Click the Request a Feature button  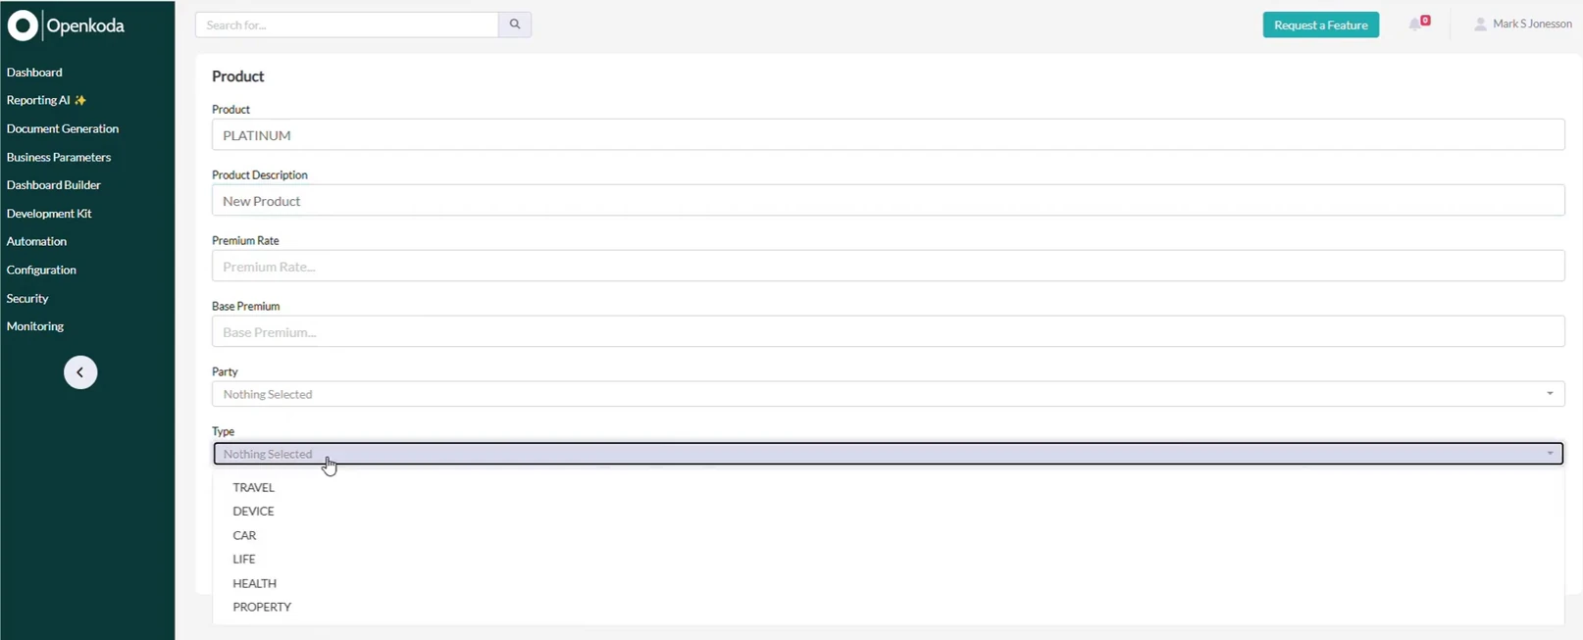tap(1320, 25)
